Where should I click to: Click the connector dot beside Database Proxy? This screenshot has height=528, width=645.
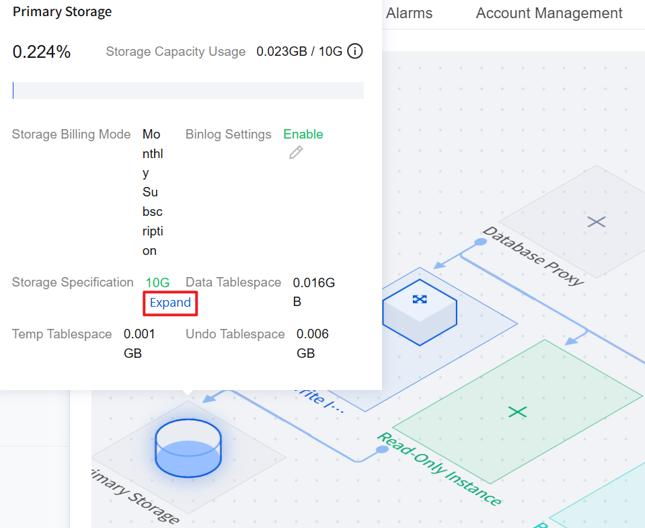[480, 241]
